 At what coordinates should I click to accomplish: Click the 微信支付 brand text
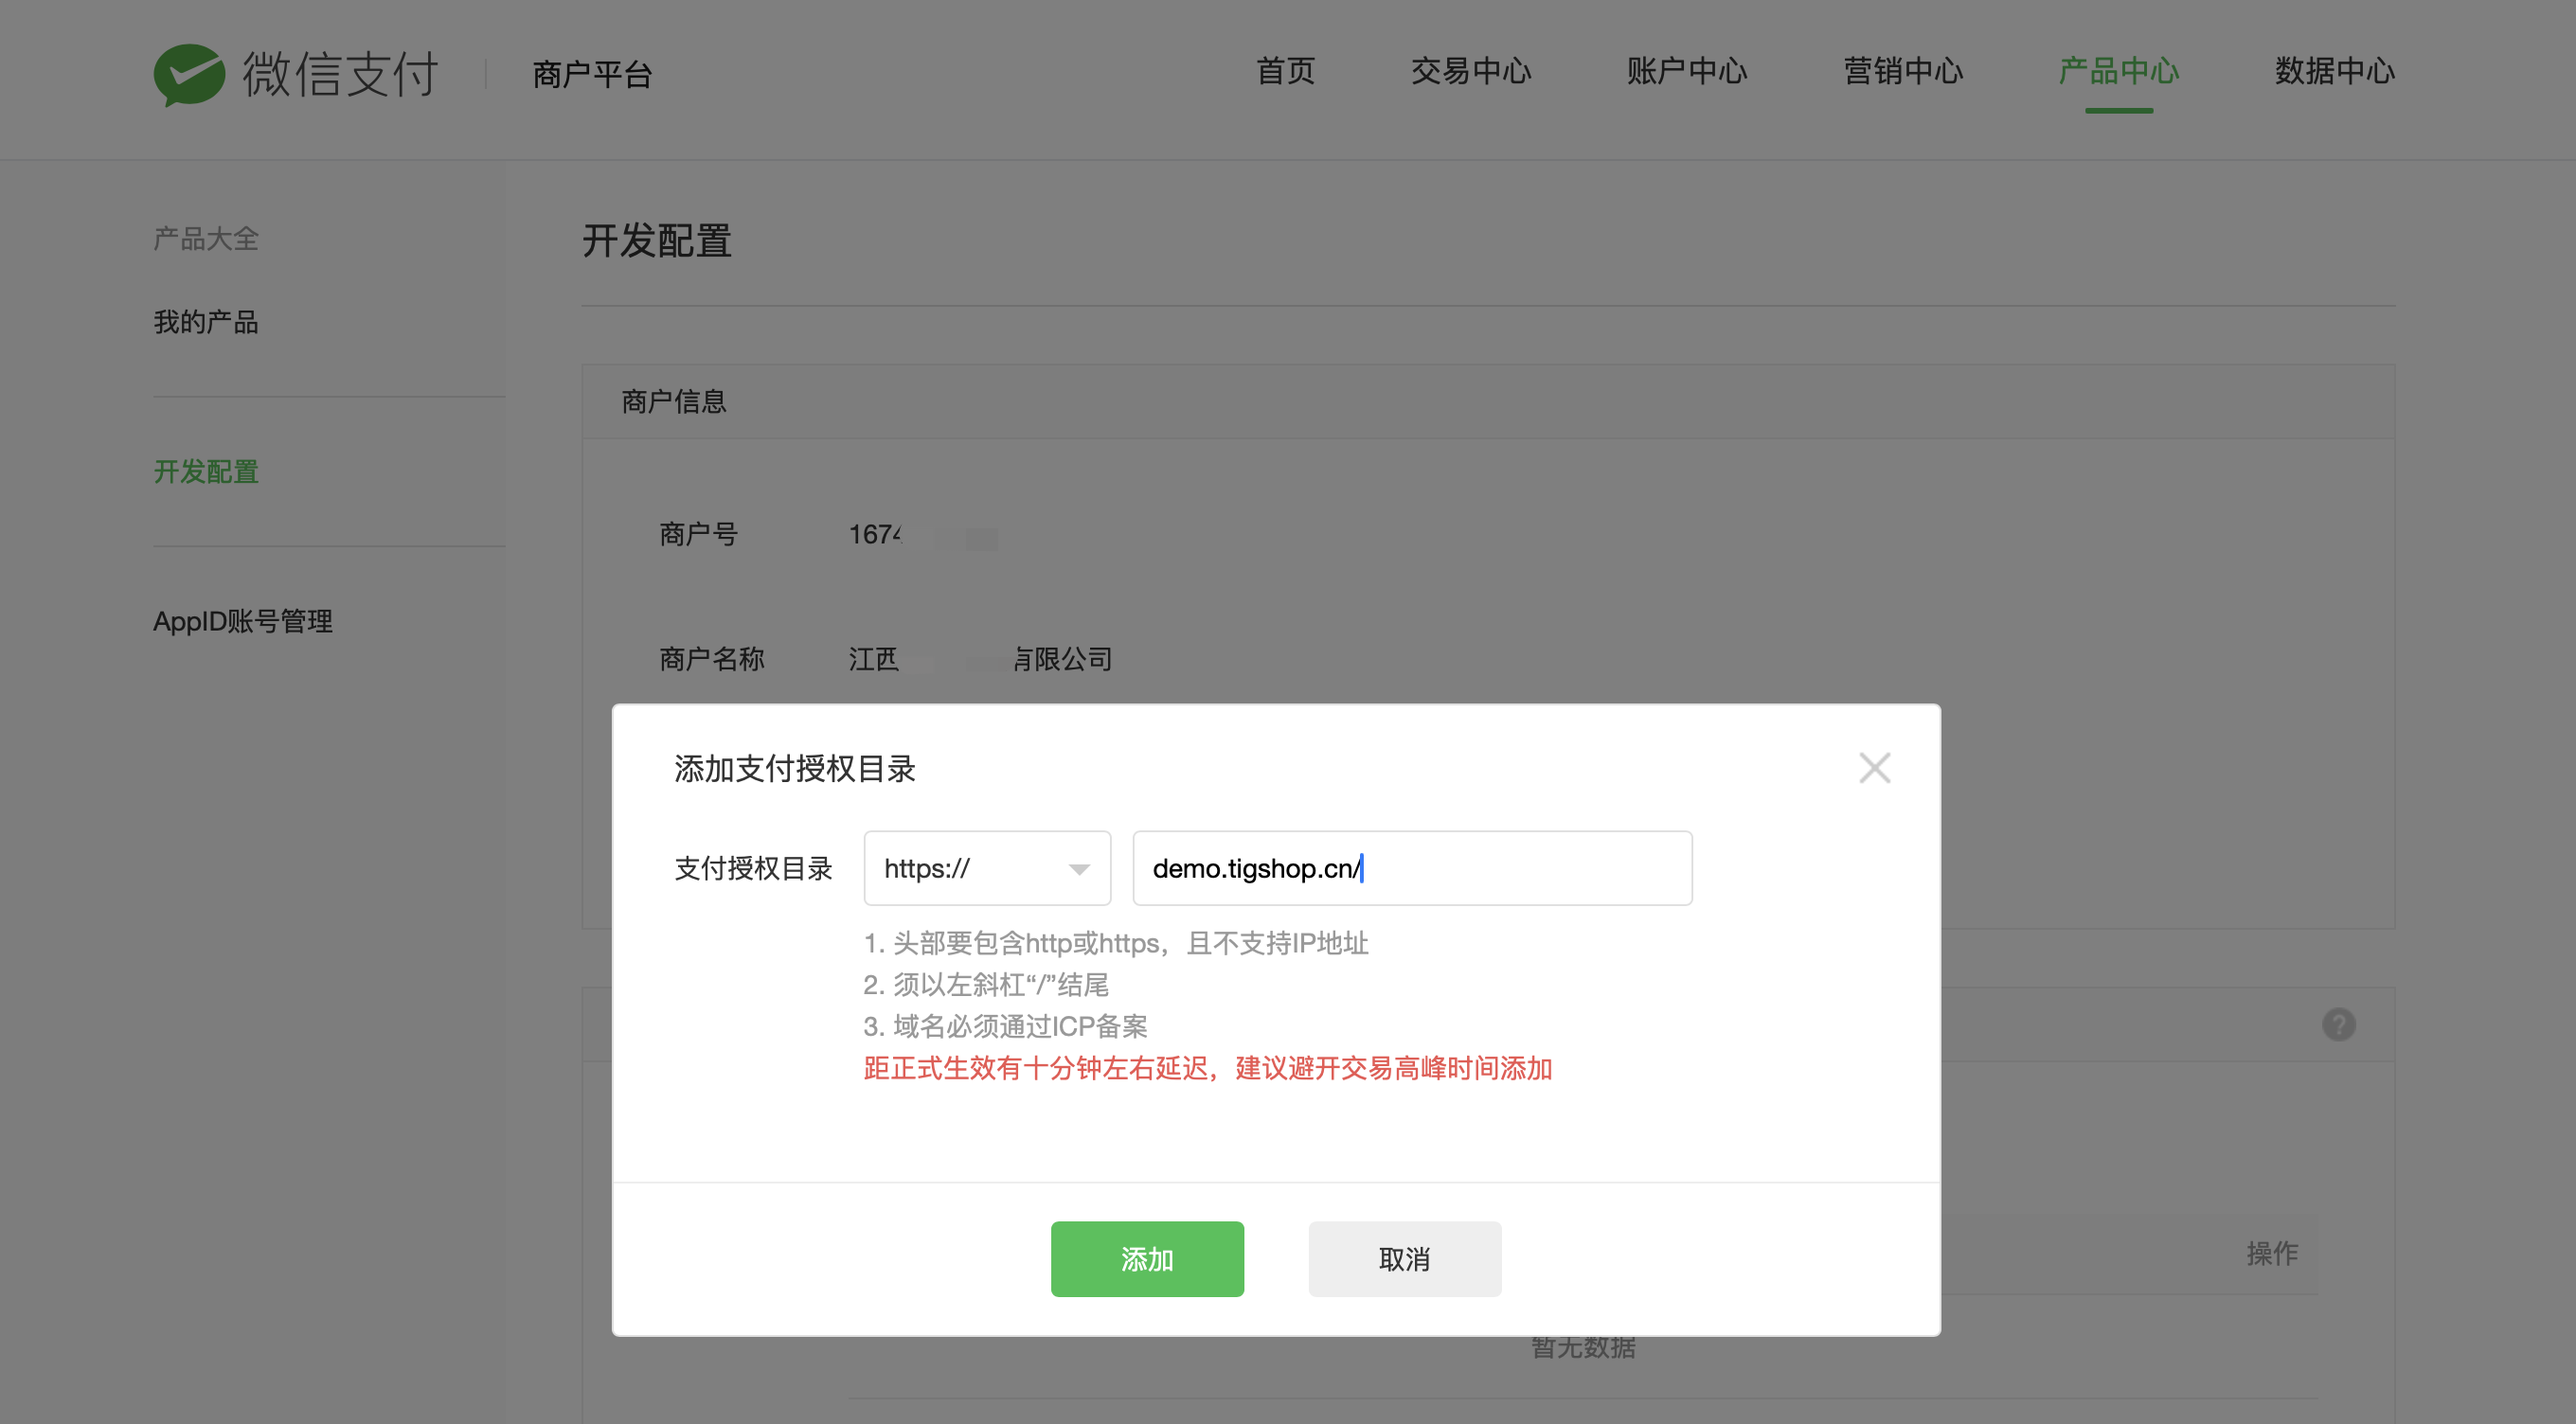(340, 75)
